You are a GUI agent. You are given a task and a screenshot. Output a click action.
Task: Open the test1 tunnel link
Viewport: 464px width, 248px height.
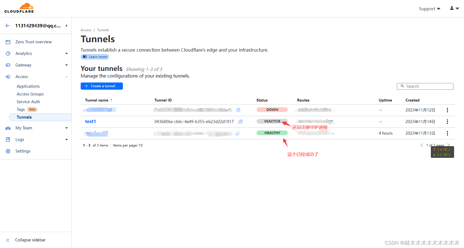click(90, 122)
